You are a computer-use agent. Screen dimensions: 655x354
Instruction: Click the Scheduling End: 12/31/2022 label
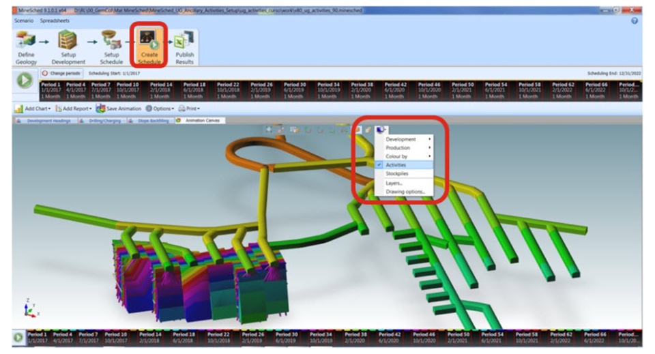[613, 73]
